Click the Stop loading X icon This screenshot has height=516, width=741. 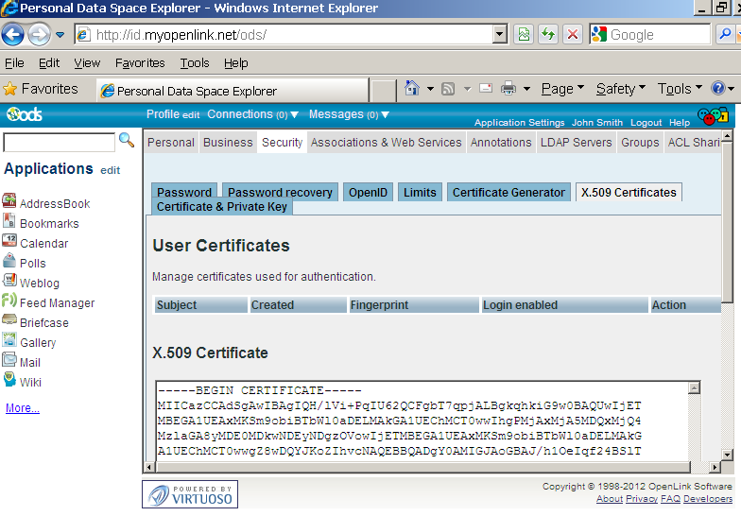click(572, 35)
